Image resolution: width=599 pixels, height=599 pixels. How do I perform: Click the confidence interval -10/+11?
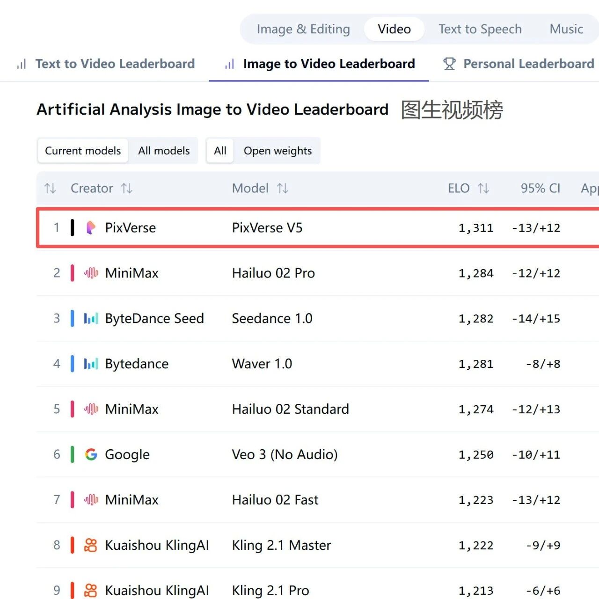(x=536, y=455)
